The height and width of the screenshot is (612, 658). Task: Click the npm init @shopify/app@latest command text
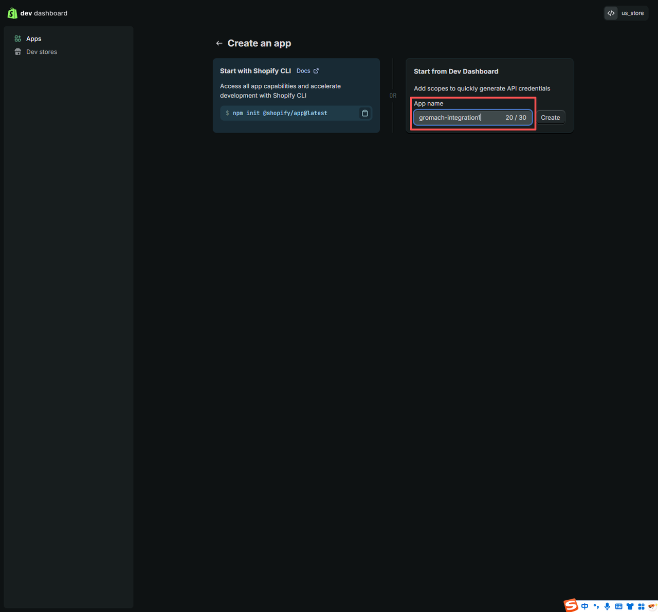click(x=280, y=113)
